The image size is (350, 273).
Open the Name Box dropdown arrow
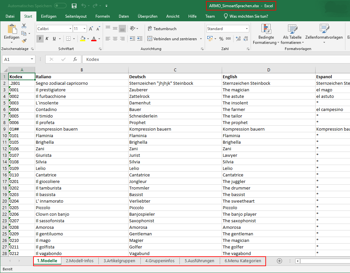pos(32,59)
